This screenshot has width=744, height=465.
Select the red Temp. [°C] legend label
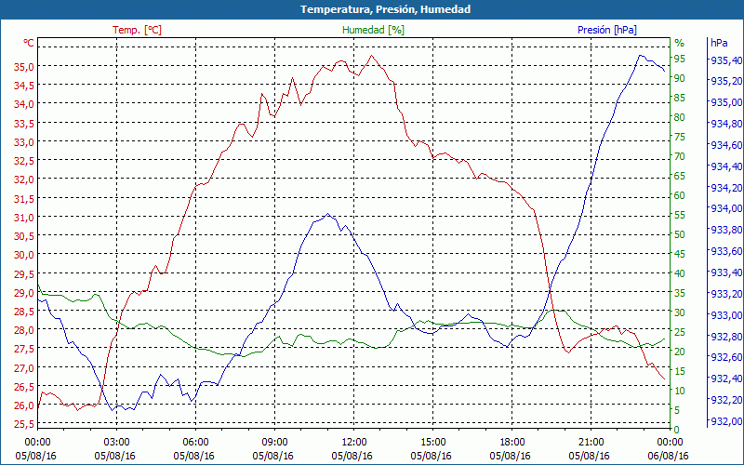[137, 30]
